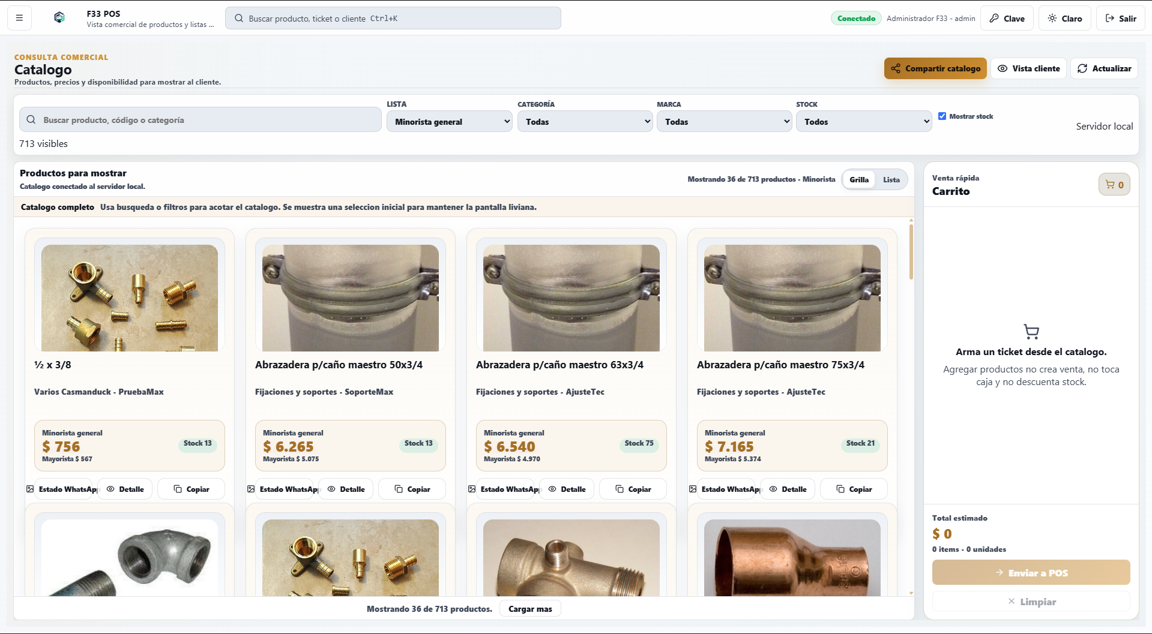
Task: Switch theme with the Claro sun button
Action: 1064,18
